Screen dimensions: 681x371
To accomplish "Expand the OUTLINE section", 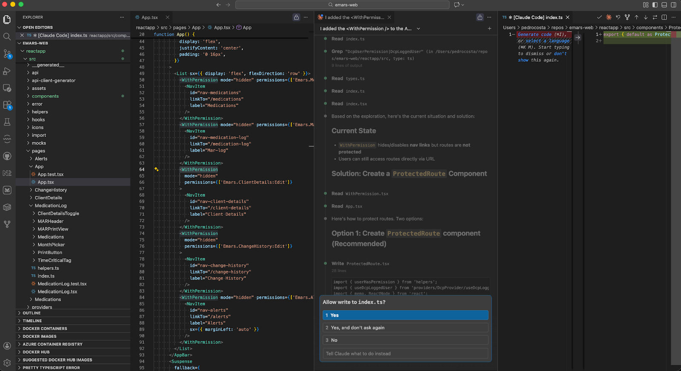I will coord(31,313).
